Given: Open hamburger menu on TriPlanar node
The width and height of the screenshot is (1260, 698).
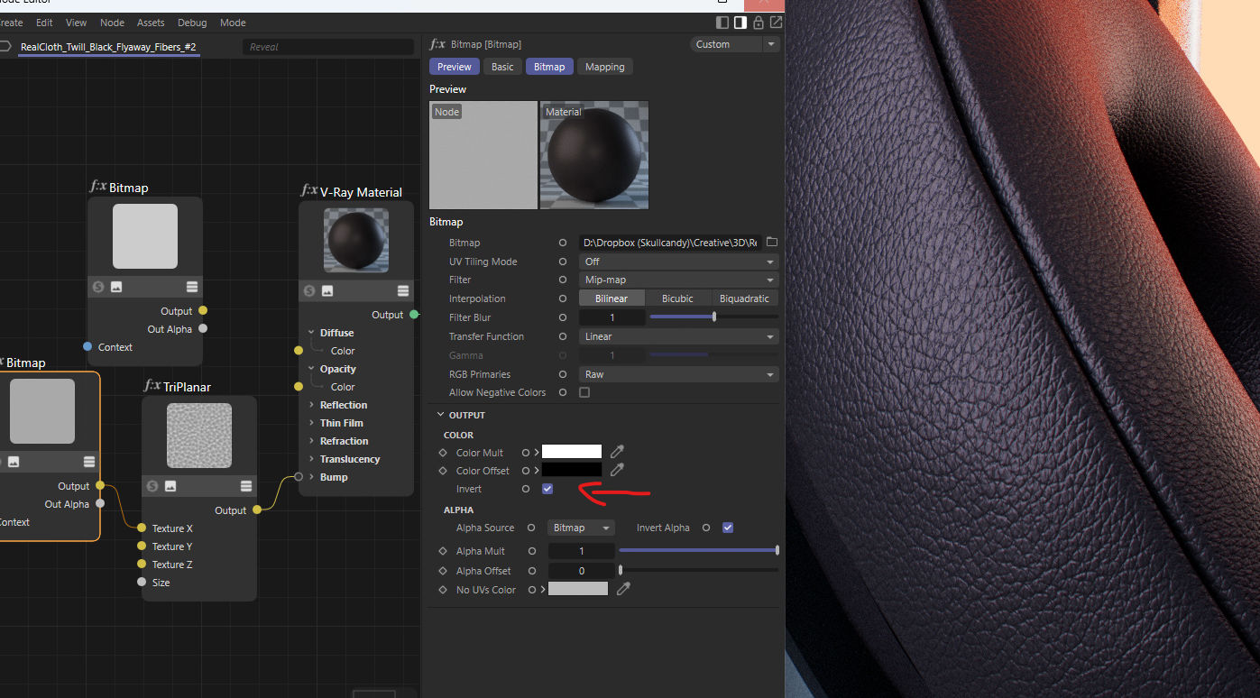Looking at the screenshot, I should pyautogui.click(x=246, y=486).
